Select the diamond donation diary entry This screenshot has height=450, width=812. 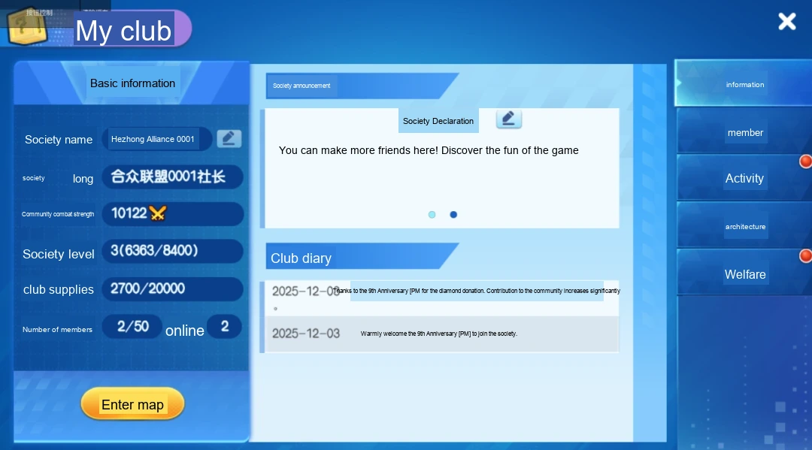tap(442, 297)
